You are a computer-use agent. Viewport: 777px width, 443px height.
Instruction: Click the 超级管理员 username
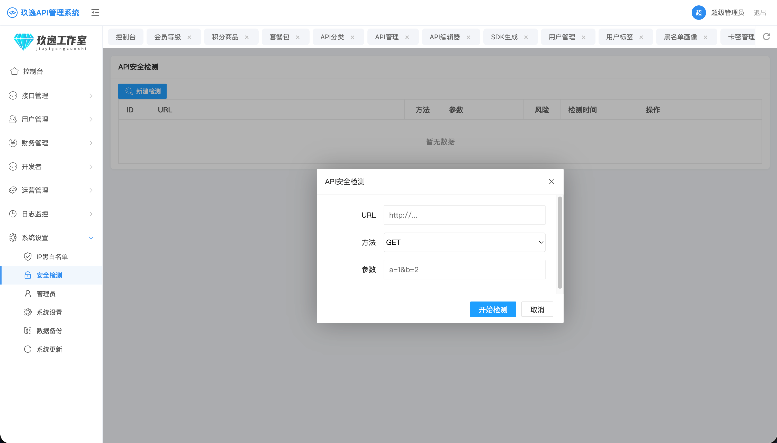(x=727, y=12)
